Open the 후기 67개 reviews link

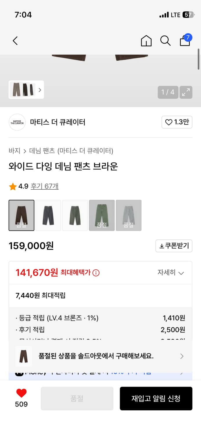(45, 186)
